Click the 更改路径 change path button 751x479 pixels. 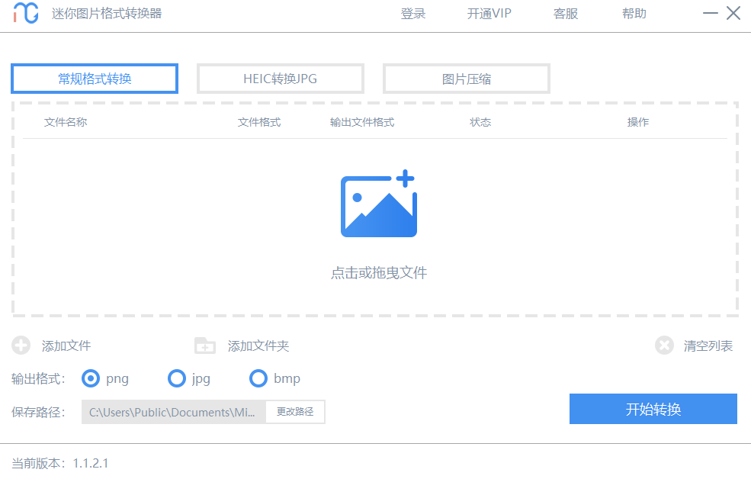click(x=295, y=411)
